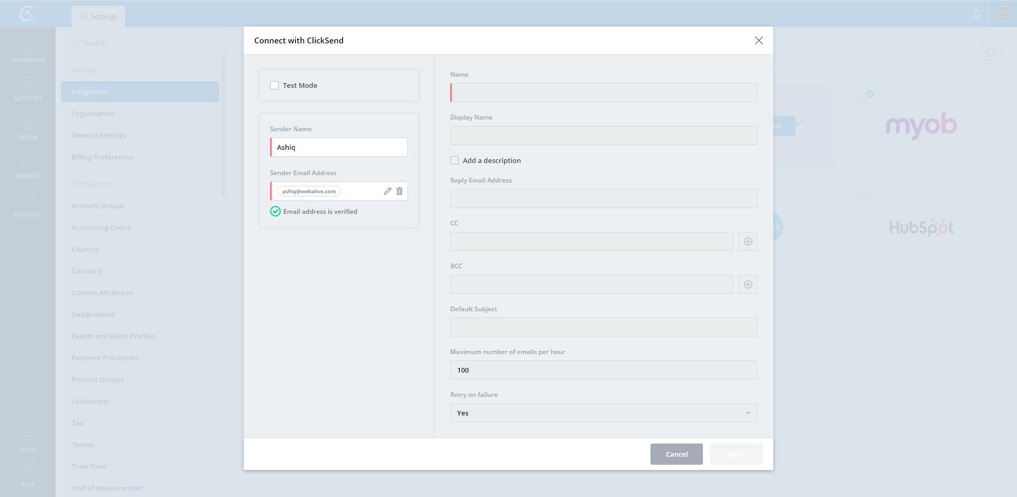Add a BCC recipient with plus icon
Screen dimensions: 1017x497
(x=747, y=284)
